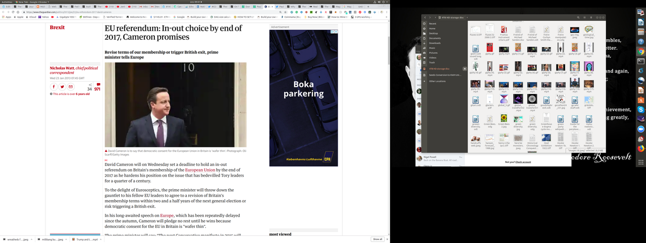Open Show Applications grid in dock
This screenshot has height=243, width=646.
pos(641,163)
